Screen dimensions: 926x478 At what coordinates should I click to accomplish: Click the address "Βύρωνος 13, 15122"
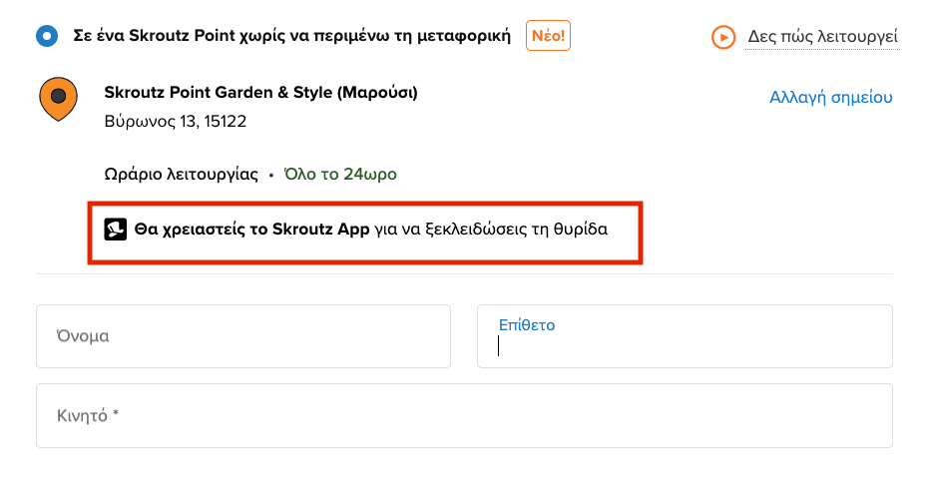175,122
